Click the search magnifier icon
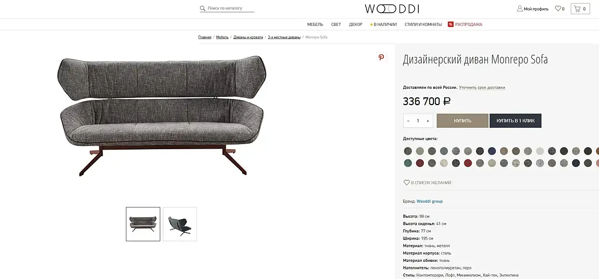This screenshot has width=599, height=279. pyautogui.click(x=203, y=8)
